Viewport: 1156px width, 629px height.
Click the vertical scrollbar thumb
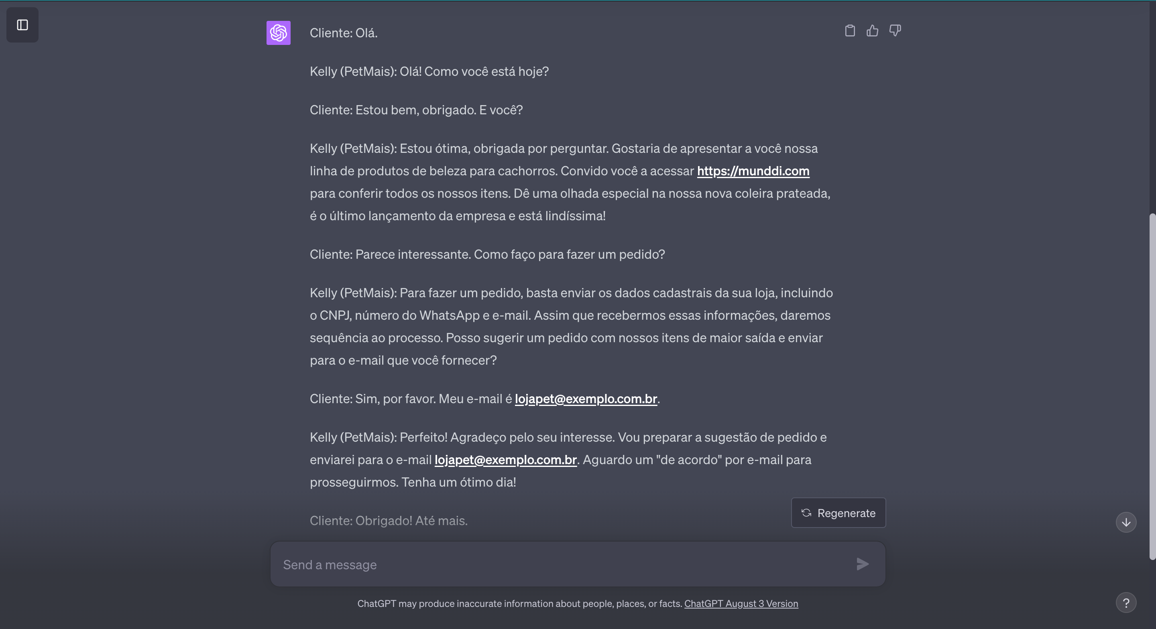(1152, 386)
